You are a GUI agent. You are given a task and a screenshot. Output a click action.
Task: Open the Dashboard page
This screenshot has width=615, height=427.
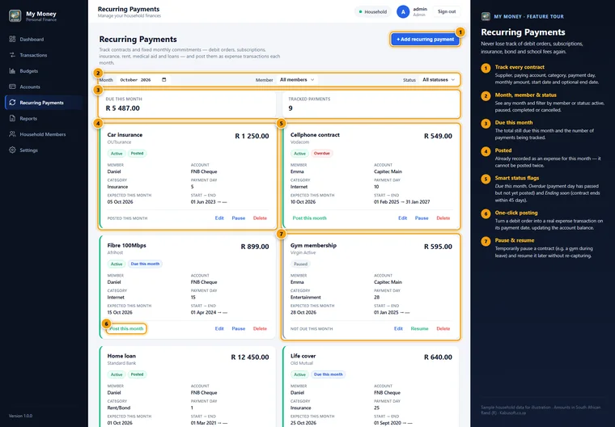click(x=32, y=39)
